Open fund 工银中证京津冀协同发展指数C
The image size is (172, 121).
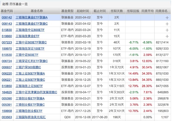click(x=36, y=92)
